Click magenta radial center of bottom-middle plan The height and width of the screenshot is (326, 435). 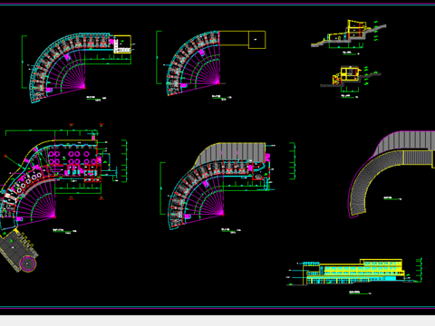222,213
